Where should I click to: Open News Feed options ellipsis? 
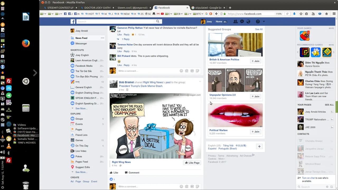[x=102, y=38]
